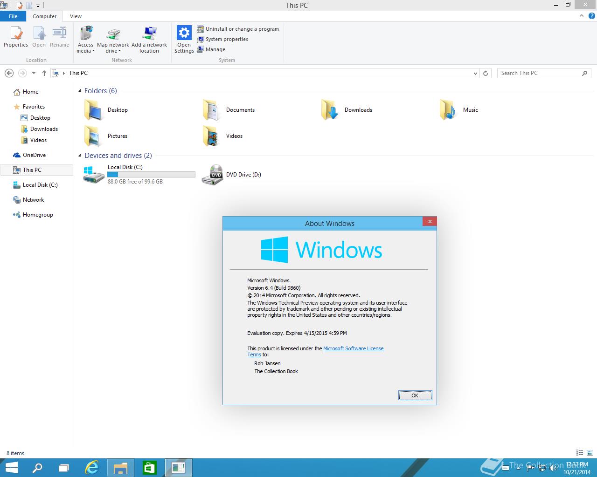Click the address bar breadcrumb chevron
Screen dimensions: 597x477
tap(63, 73)
